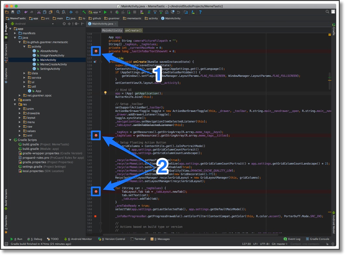Screen dimensions: 345x255
Task: Click the purple Undo arrow icon
Action: (26, 12)
